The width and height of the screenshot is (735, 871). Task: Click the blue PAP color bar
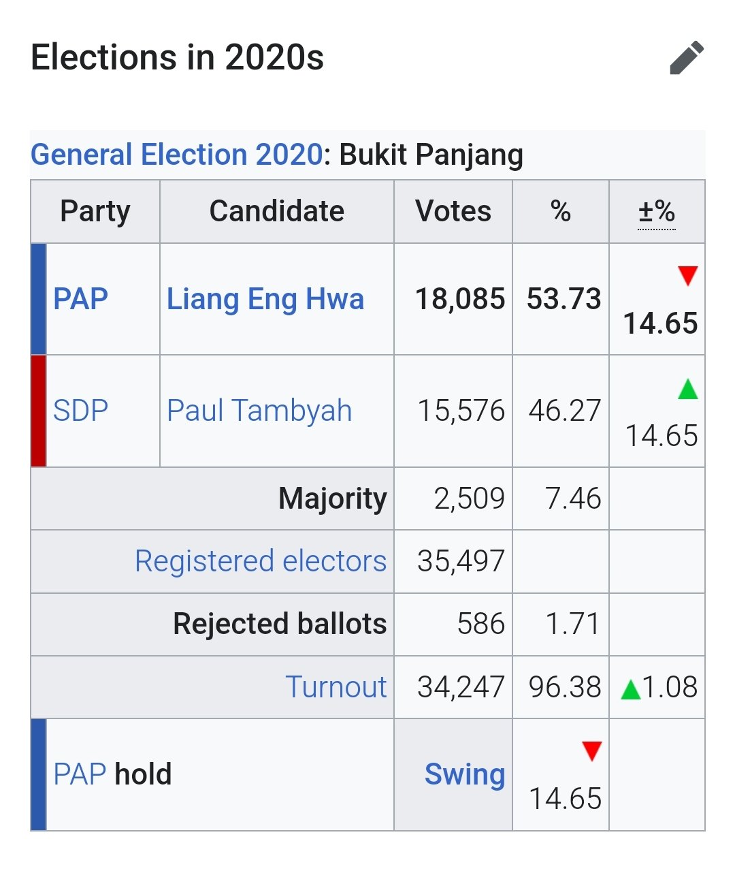(39, 299)
